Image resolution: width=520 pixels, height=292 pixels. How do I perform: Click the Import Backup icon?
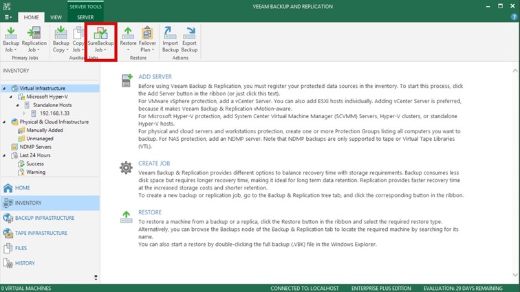tap(170, 33)
